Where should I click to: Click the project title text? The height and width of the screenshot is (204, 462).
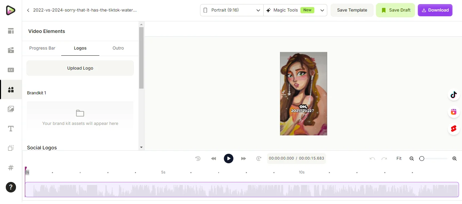click(x=85, y=10)
